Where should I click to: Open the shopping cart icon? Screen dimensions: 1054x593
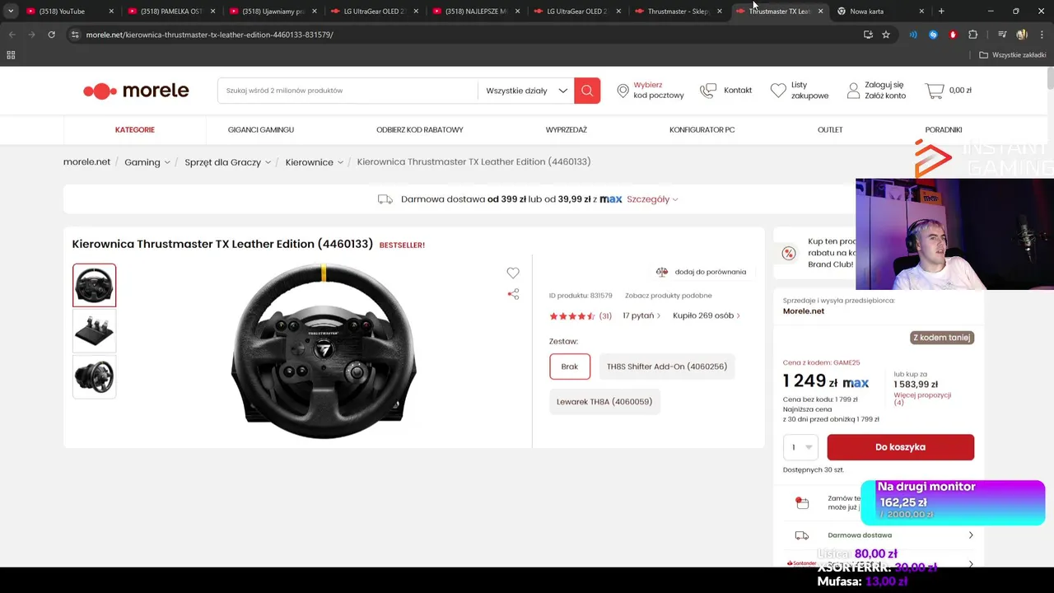(x=935, y=91)
